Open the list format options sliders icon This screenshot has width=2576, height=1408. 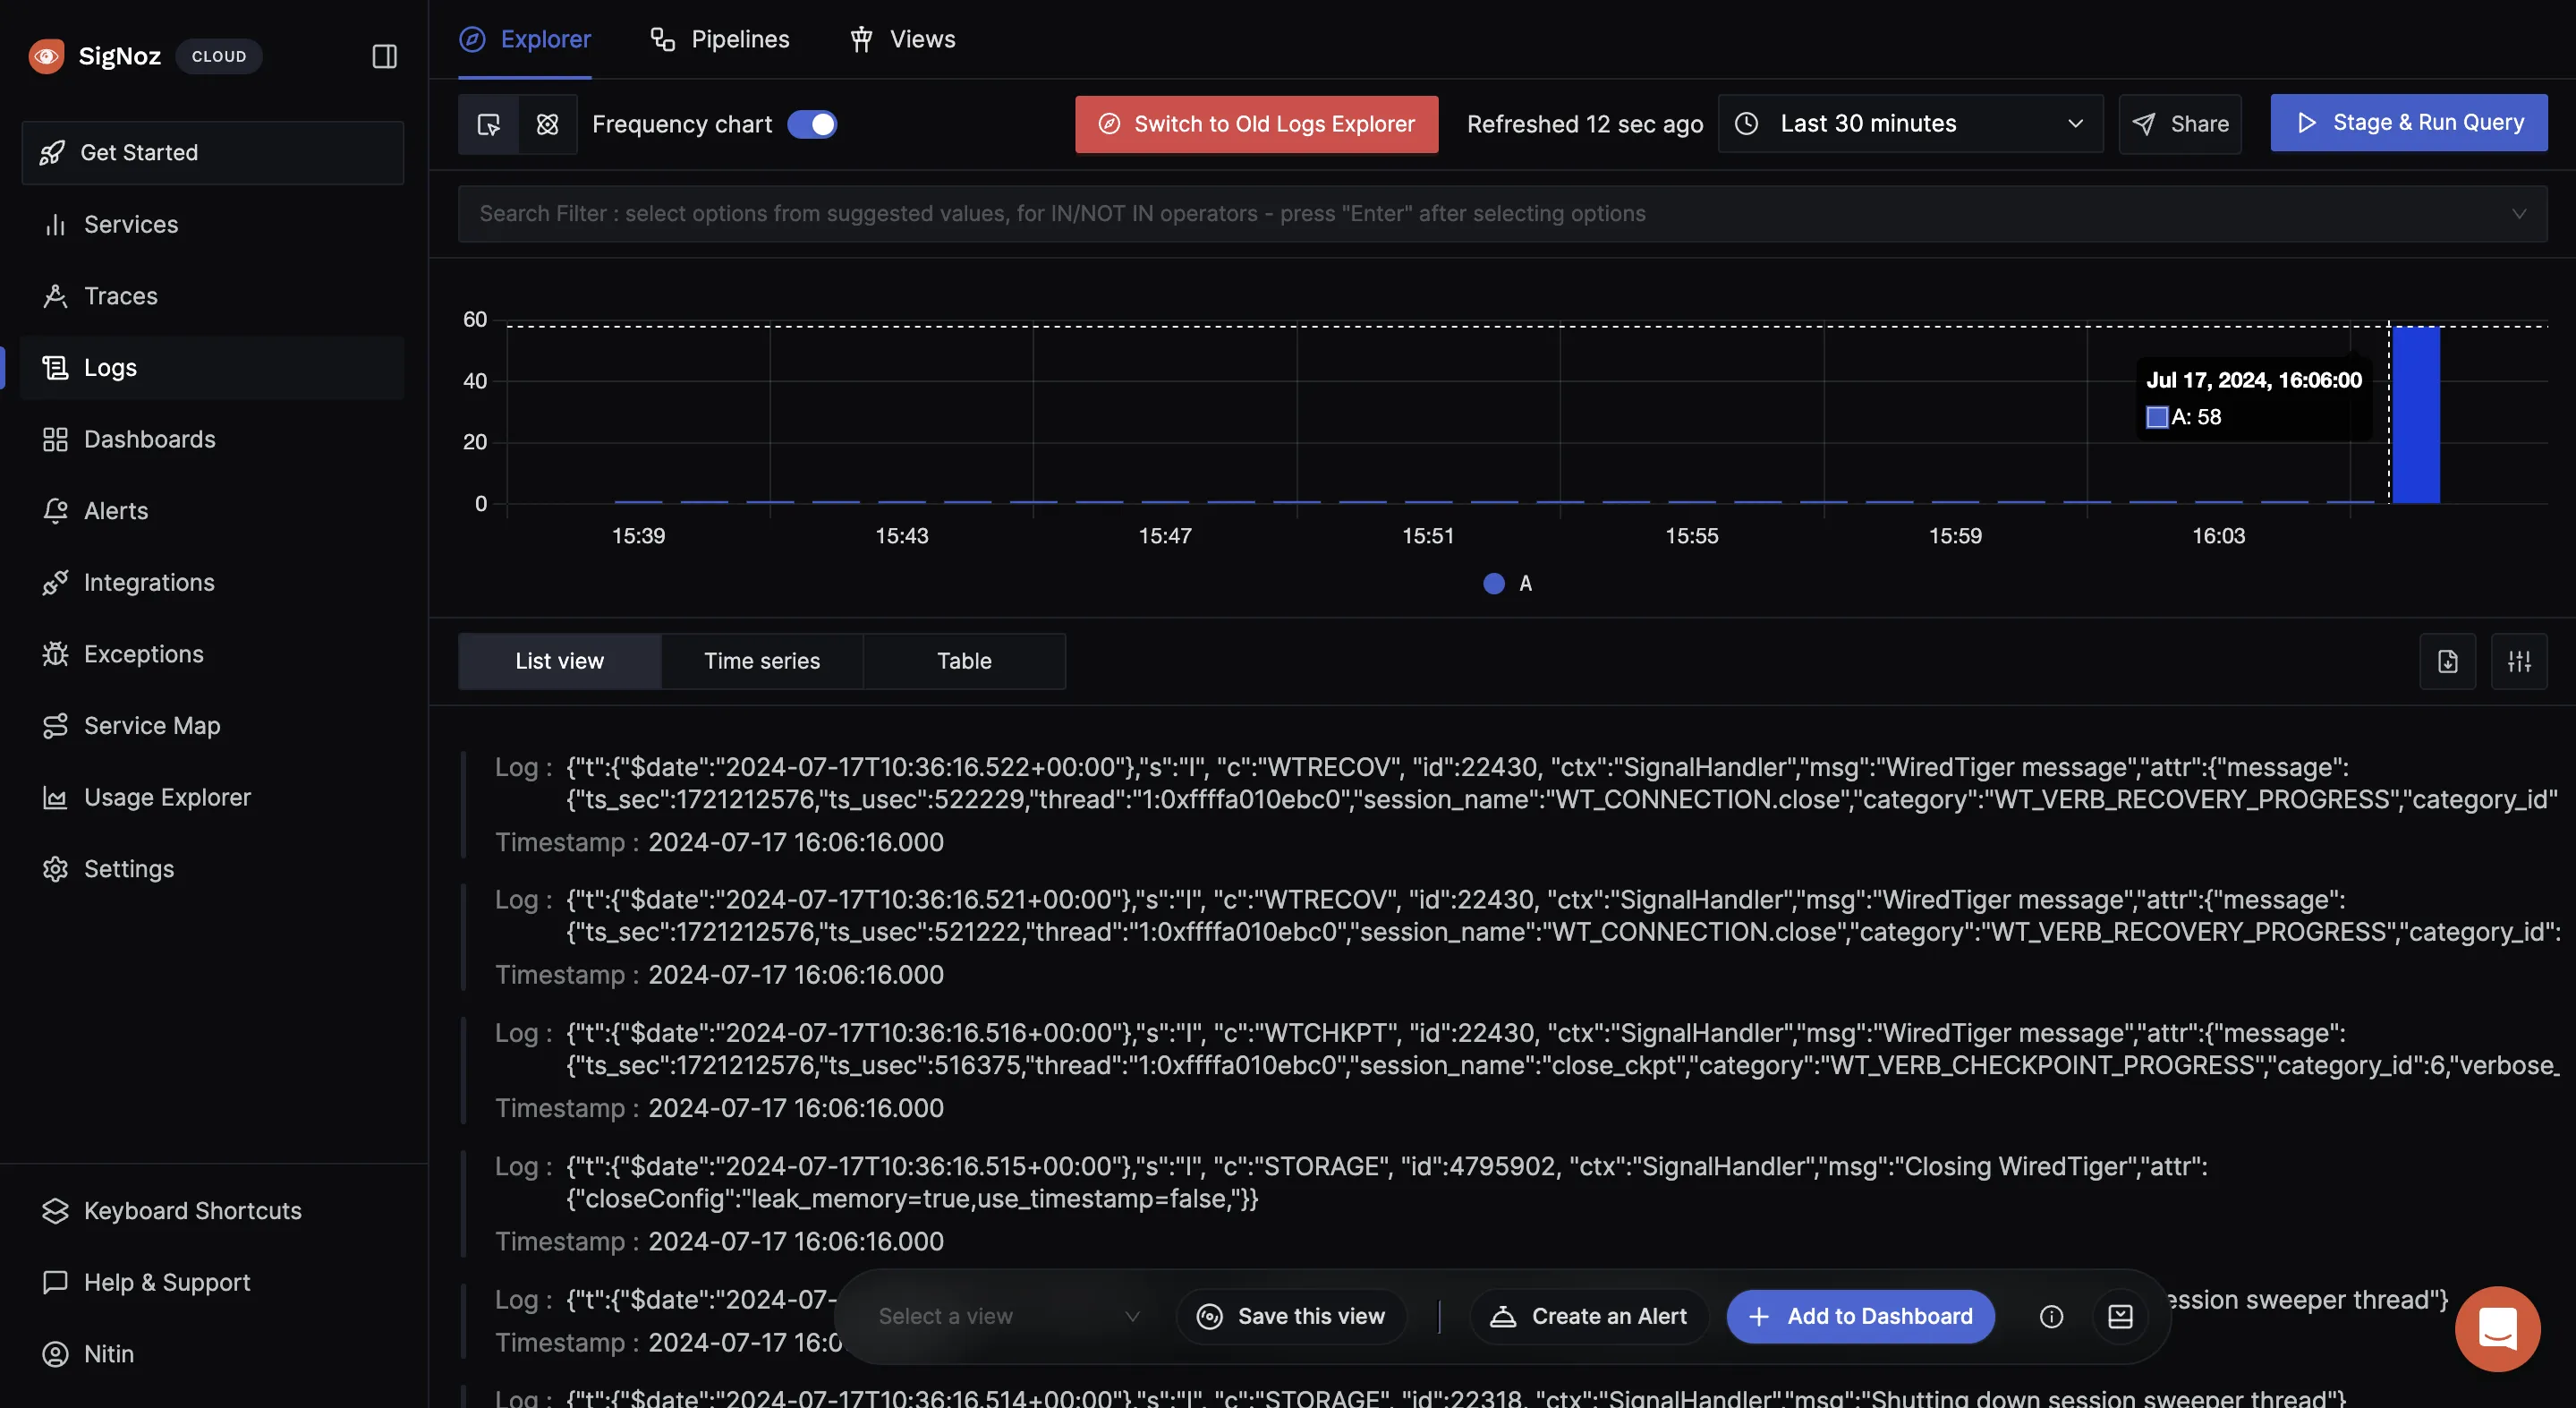tap(2519, 661)
